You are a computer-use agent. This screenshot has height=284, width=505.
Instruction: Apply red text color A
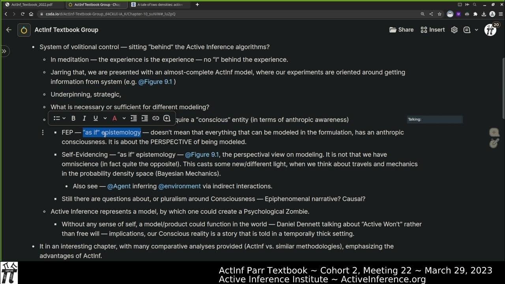114,118
